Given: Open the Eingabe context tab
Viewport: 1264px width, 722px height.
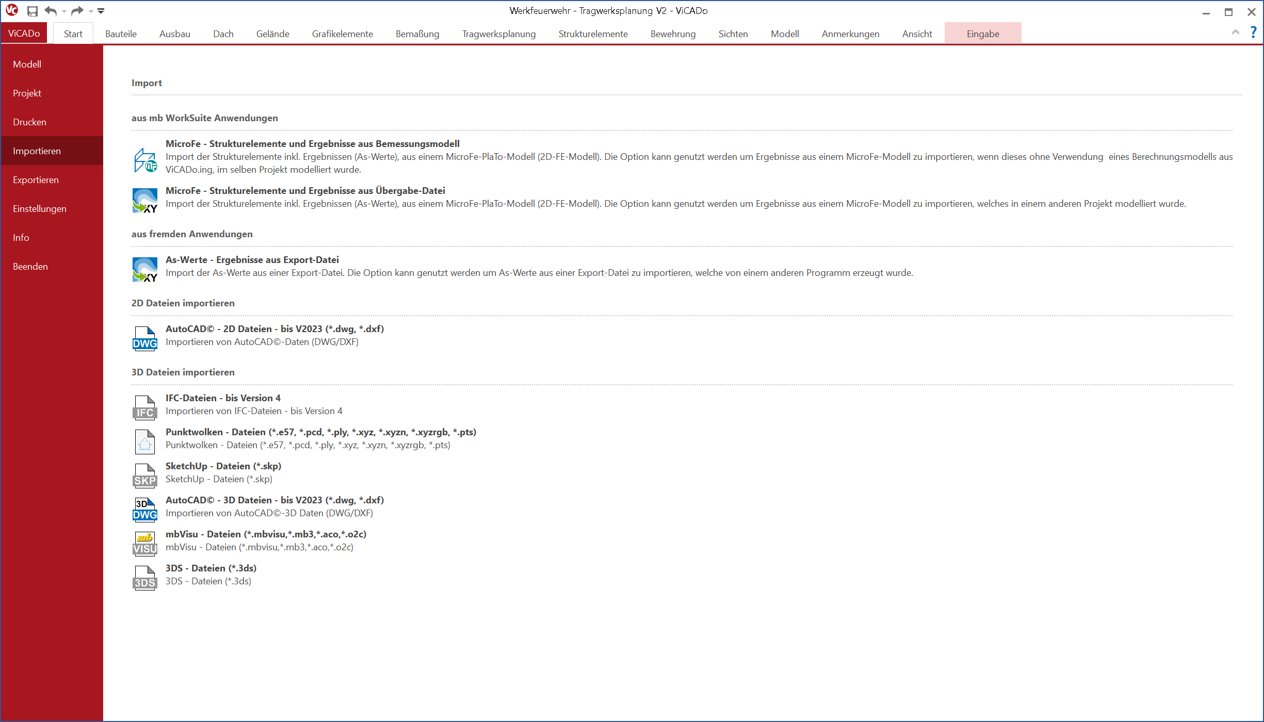Looking at the screenshot, I should pos(983,34).
